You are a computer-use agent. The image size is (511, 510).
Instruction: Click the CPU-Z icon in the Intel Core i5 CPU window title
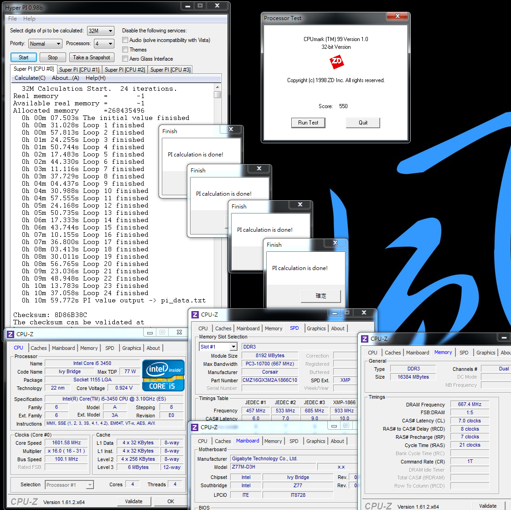(10, 334)
